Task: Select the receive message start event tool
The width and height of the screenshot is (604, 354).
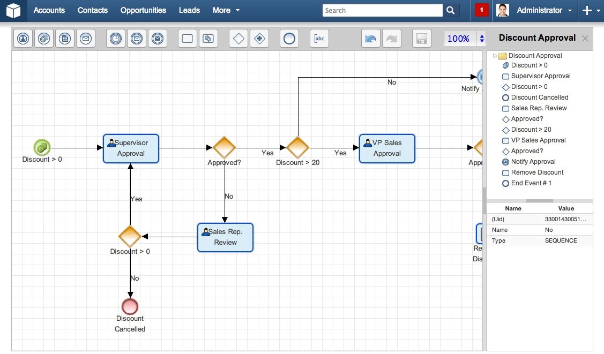Action: point(86,39)
